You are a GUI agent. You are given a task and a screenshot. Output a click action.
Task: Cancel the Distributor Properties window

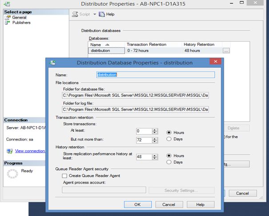pos(243,193)
